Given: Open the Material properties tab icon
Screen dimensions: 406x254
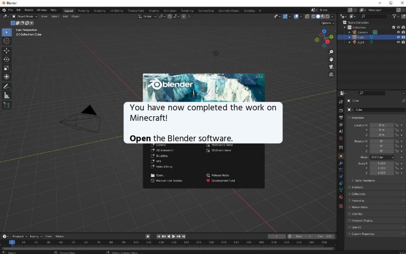Looking at the screenshot, I should coord(341,197).
